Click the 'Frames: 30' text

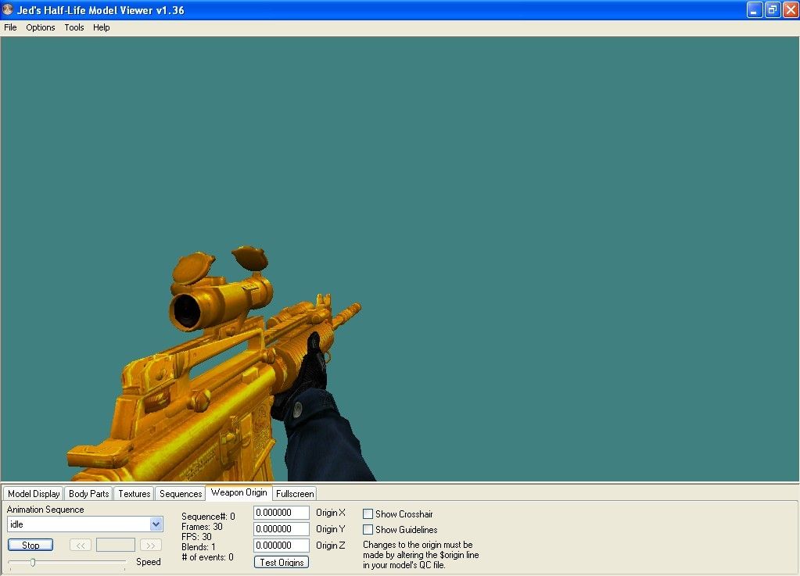pos(202,527)
